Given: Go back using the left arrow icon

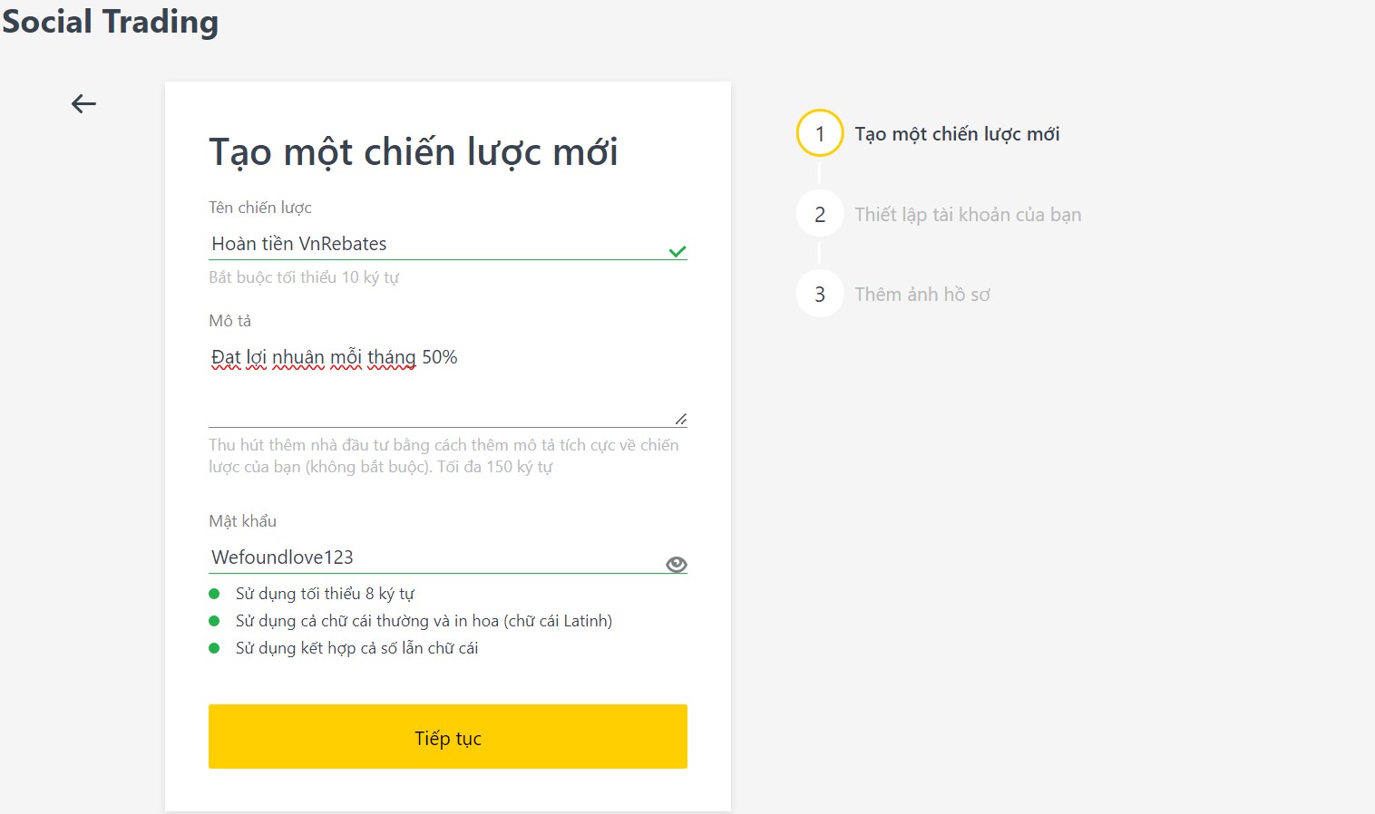Looking at the screenshot, I should 83,103.
